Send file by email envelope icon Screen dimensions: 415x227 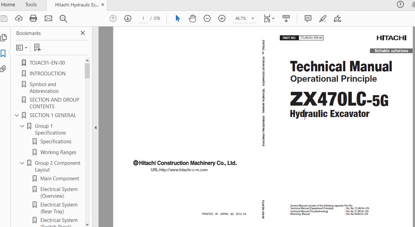[48, 18]
